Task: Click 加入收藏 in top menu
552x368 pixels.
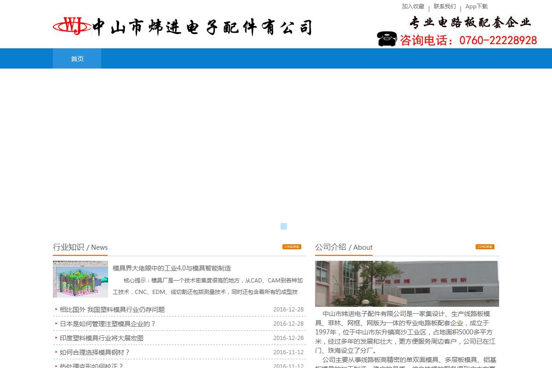Action: pos(413,6)
